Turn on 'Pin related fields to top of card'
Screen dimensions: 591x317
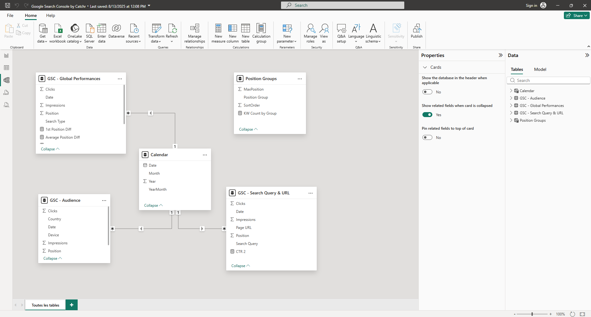tap(427, 137)
